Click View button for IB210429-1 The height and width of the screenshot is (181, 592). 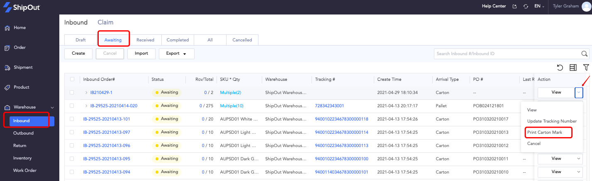pos(556,92)
